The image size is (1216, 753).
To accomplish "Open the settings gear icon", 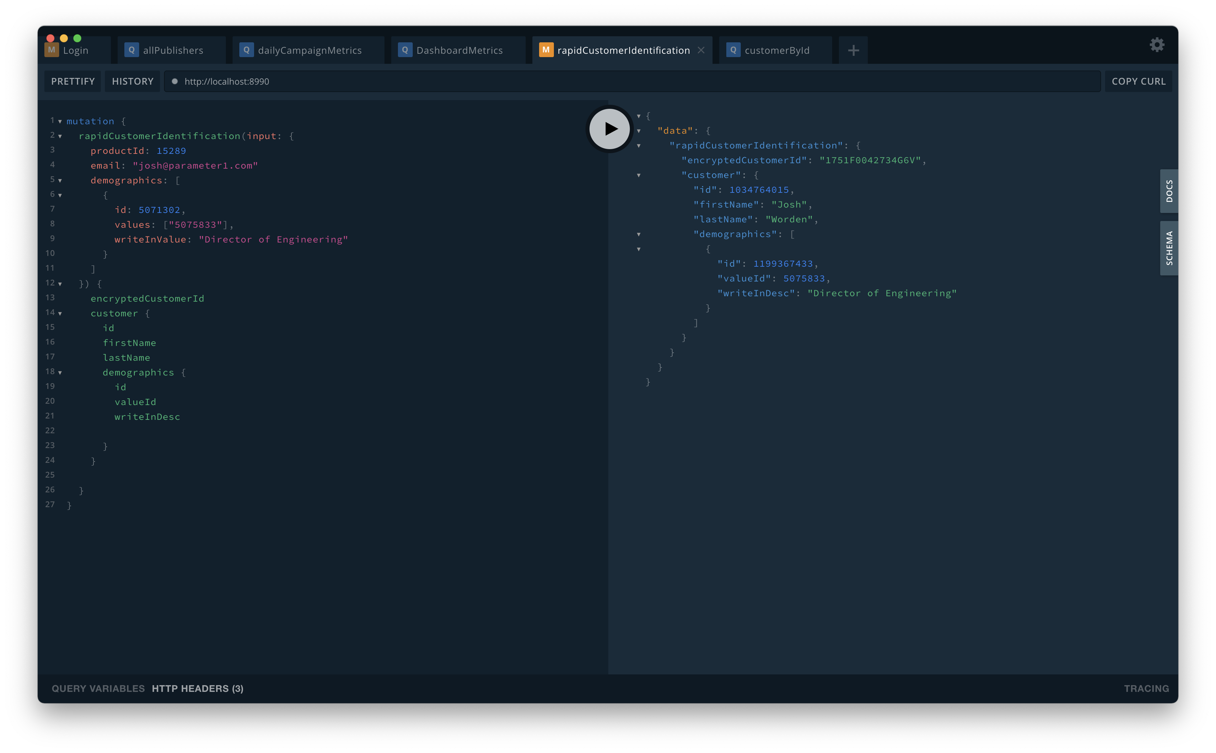I will coord(1157,45).
